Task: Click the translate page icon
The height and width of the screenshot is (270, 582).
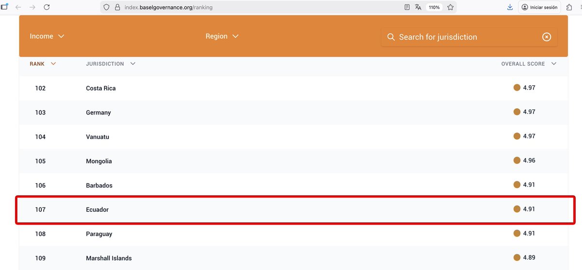Action: tap(418, 7)
